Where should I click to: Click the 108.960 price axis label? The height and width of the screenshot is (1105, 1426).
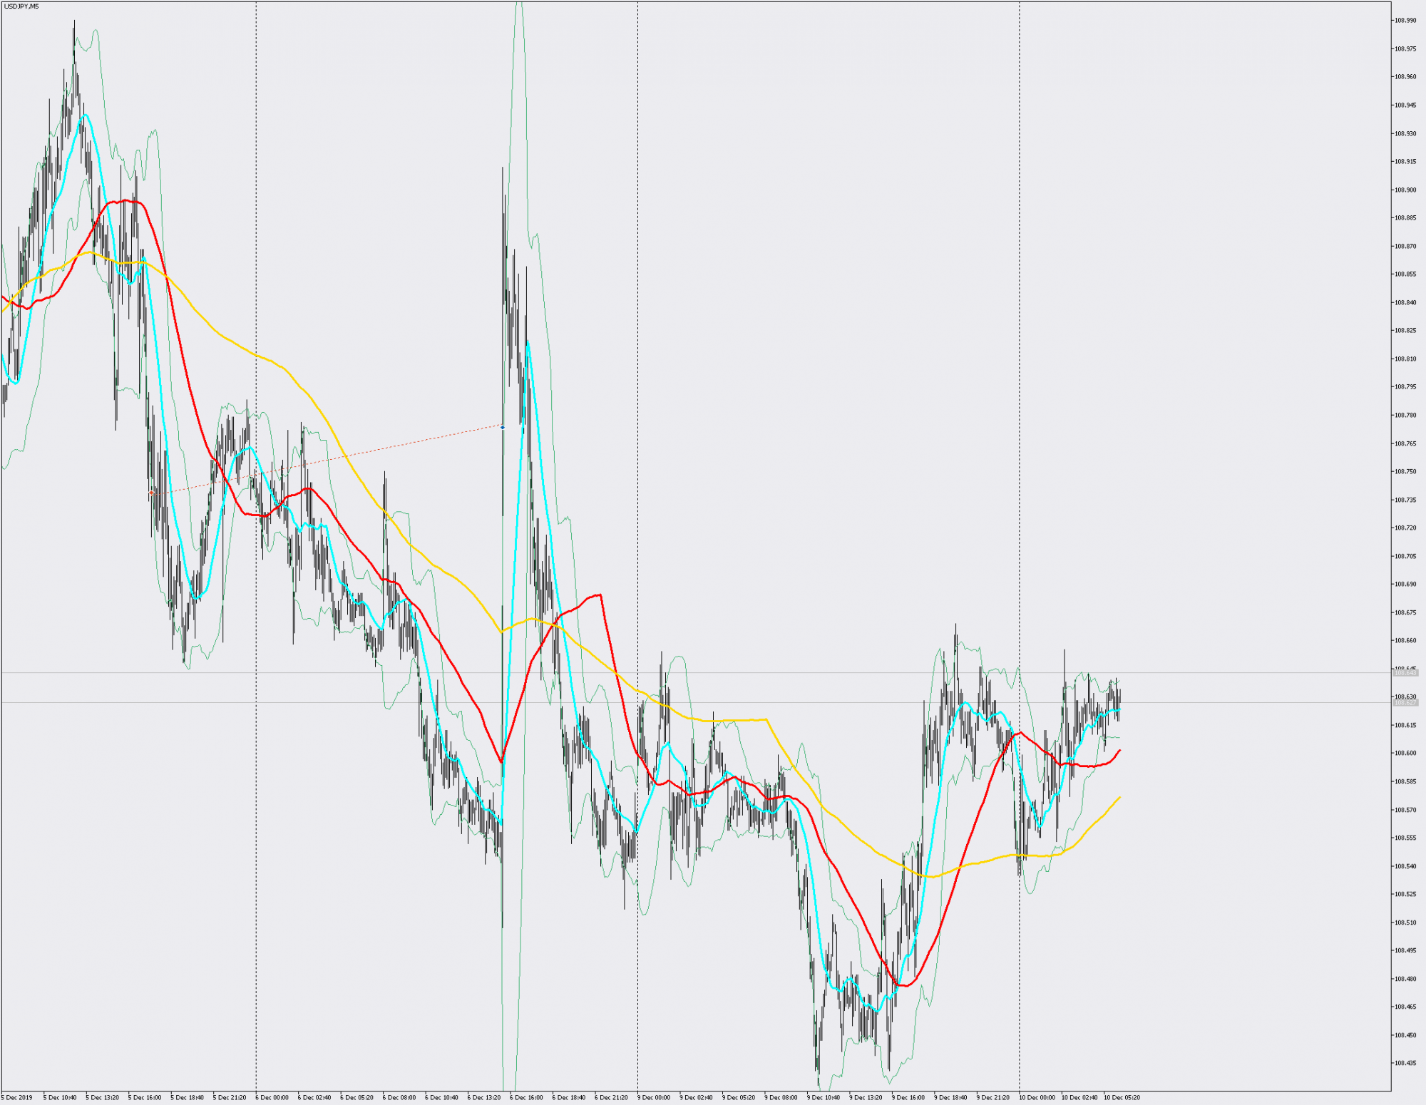coord(1405,77)
